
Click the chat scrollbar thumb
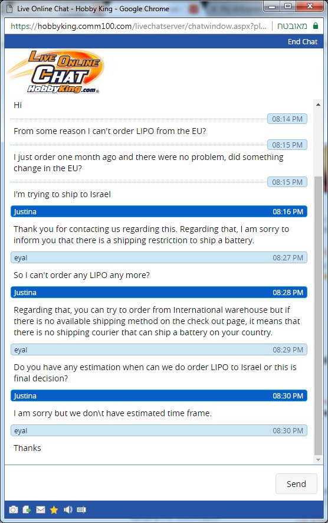[319, 316]
